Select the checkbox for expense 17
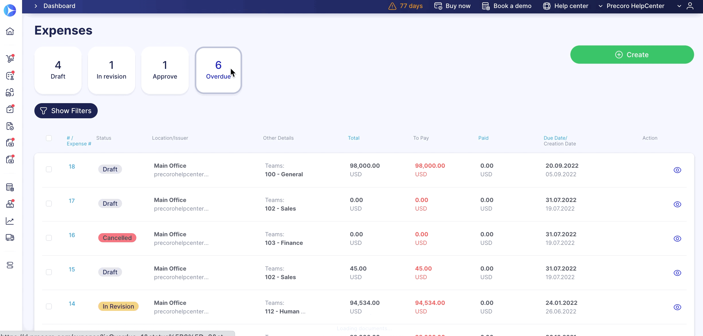 point(49,203)
